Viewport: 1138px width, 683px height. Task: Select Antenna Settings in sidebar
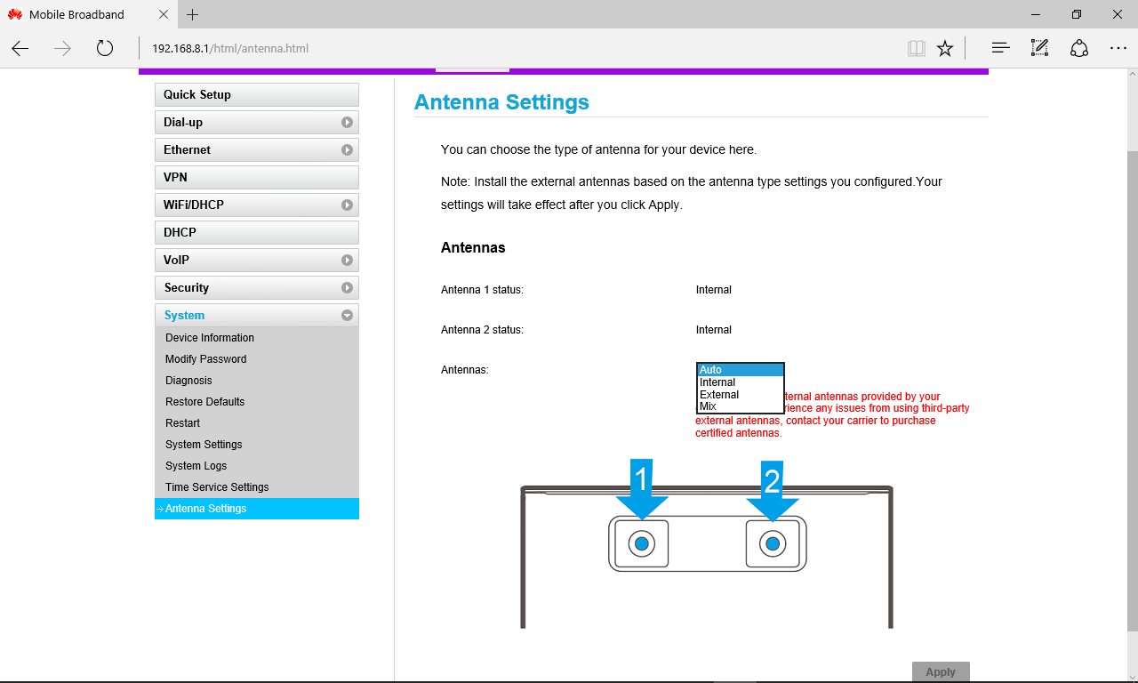click(x=257, y=509)
